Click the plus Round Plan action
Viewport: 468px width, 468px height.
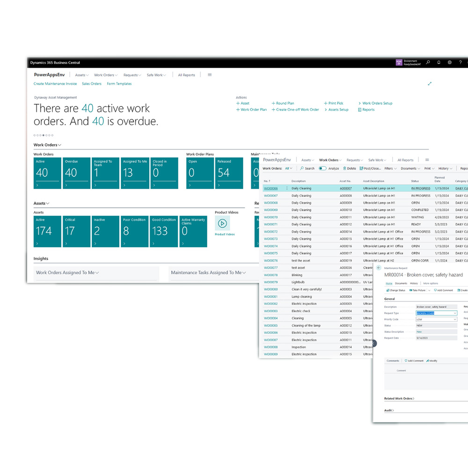pyautogui.click(x=283, y=103)
